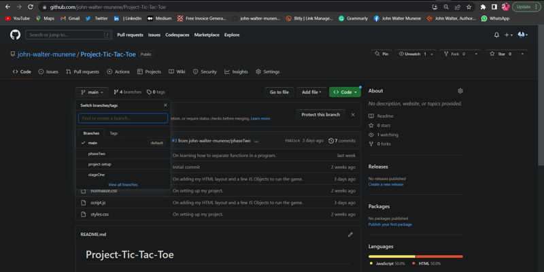Screen dimensions: 544x272
Task: Click the commit ellipsis expand button
Action: (256, 141)
